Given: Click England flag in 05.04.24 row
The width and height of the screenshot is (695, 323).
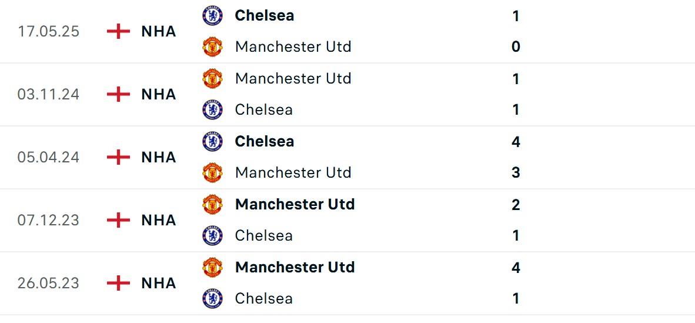Looking at the screenshot, I should [x=118, y=157].
